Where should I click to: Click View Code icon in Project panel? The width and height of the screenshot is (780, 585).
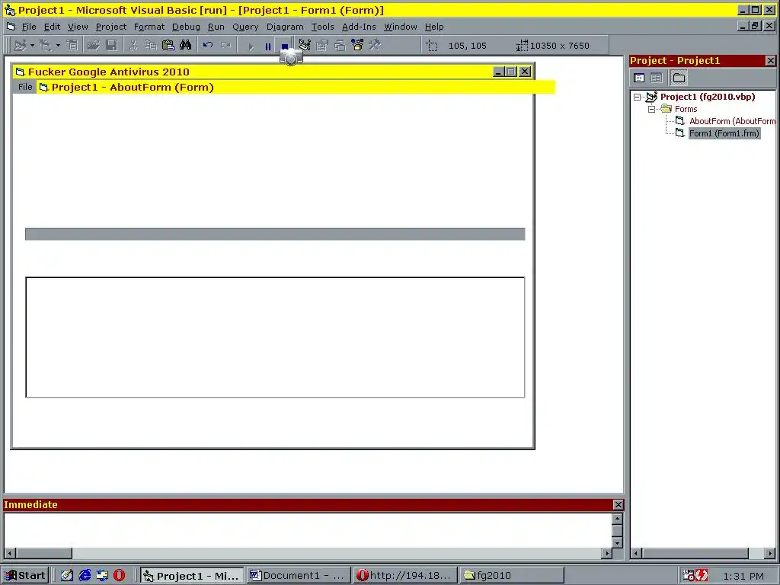coord(639,78)
